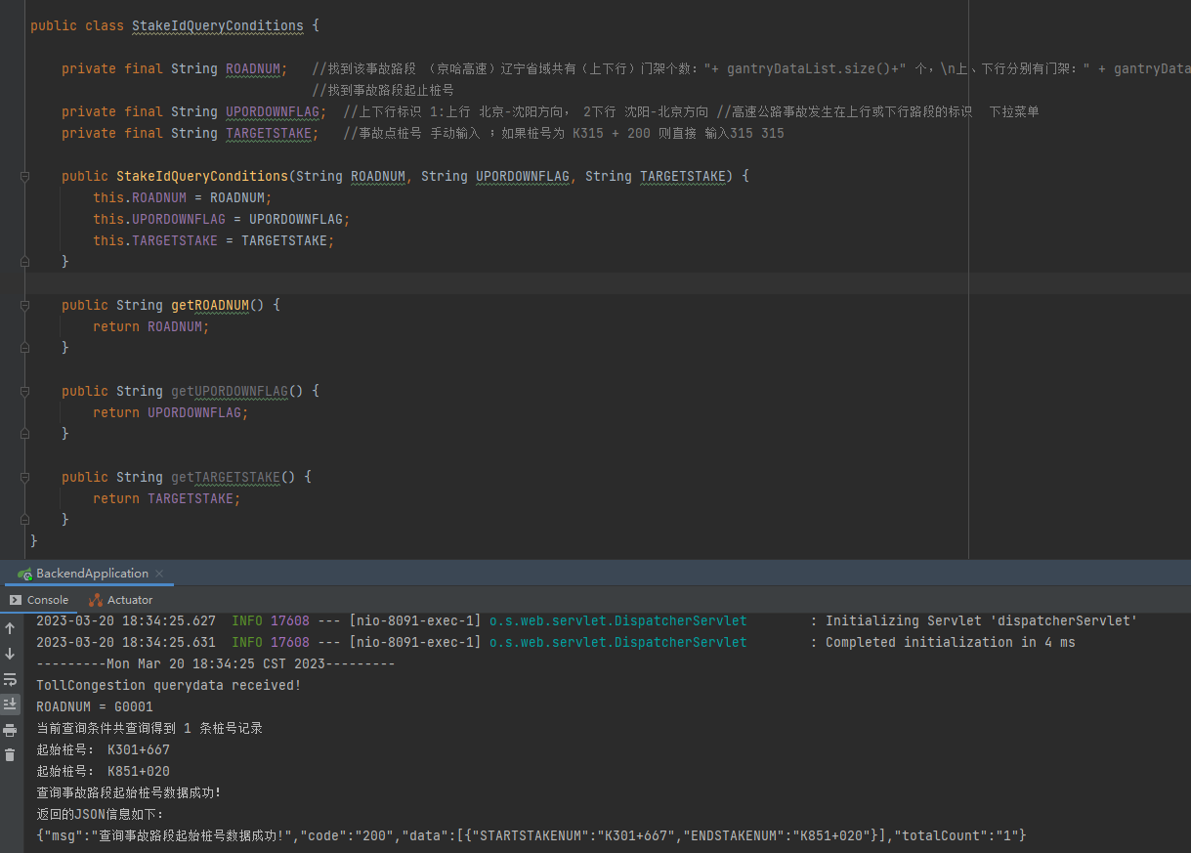Image resolution: width=1191 pixels, height=853 pixels.
Task: Click the '查询事故路段起始桩号数据成功!' console line
Action: pos(129,792)
